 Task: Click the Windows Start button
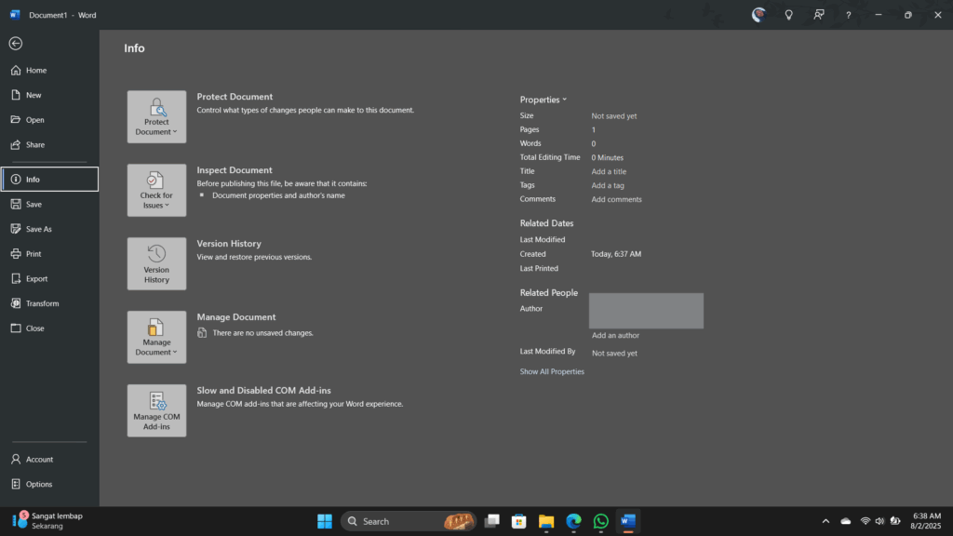[325, 521]
